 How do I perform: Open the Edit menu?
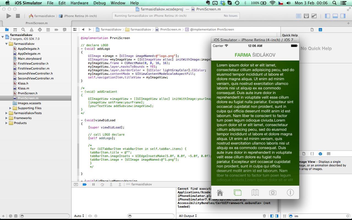62,3
